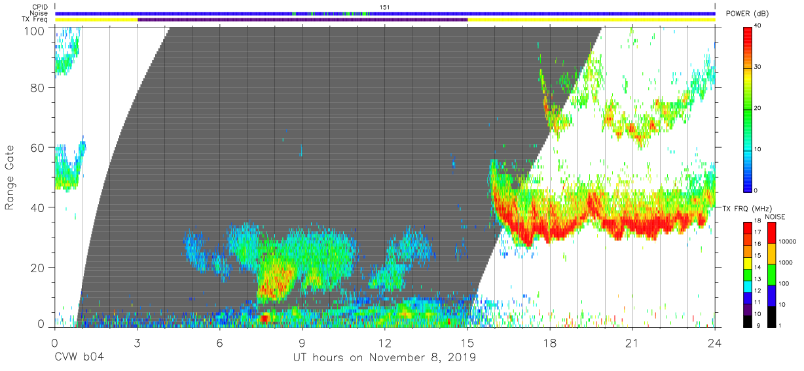This screenshot has height=371, width=804.
Task: Click the x-axis tick label 21
Action: click(x=632, y=343)
